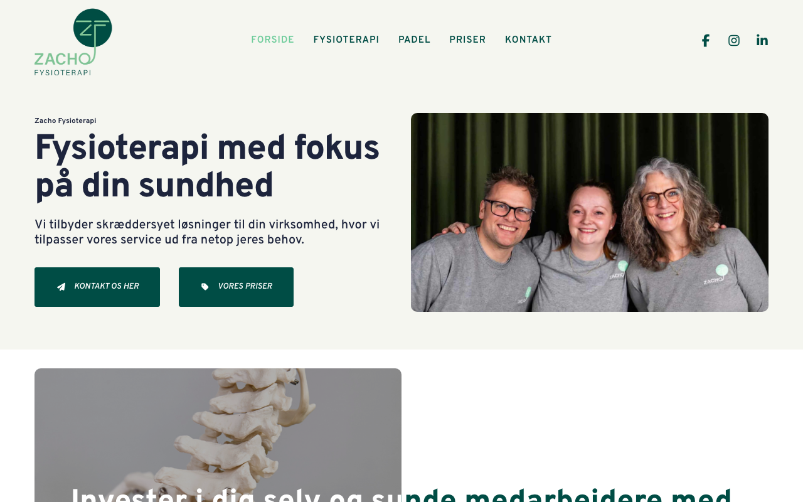Click the spine model image
The width and height of the screenshot is (803, 502).
tap(218, 435)
